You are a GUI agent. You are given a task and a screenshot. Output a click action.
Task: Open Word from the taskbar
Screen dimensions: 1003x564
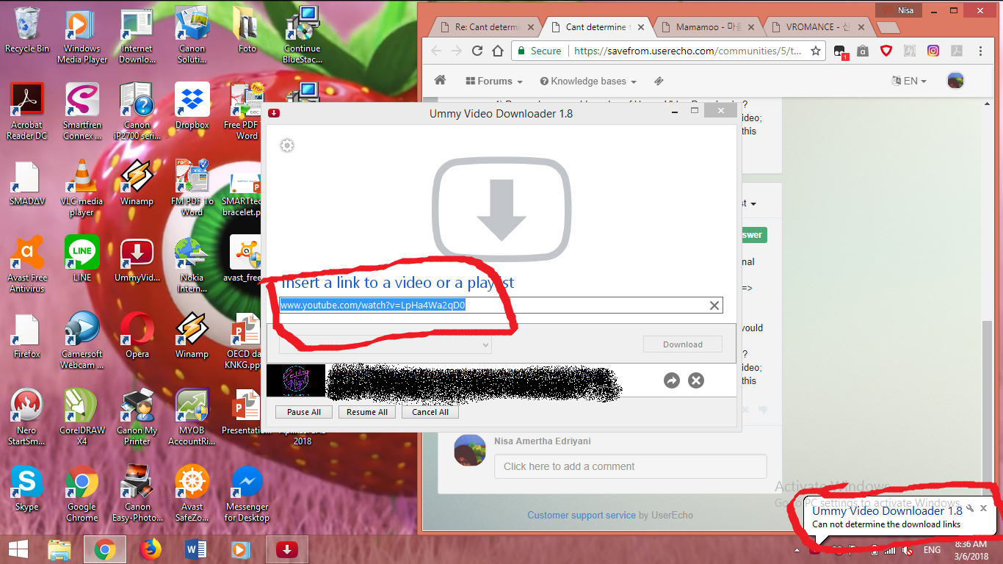coord(195,549)
